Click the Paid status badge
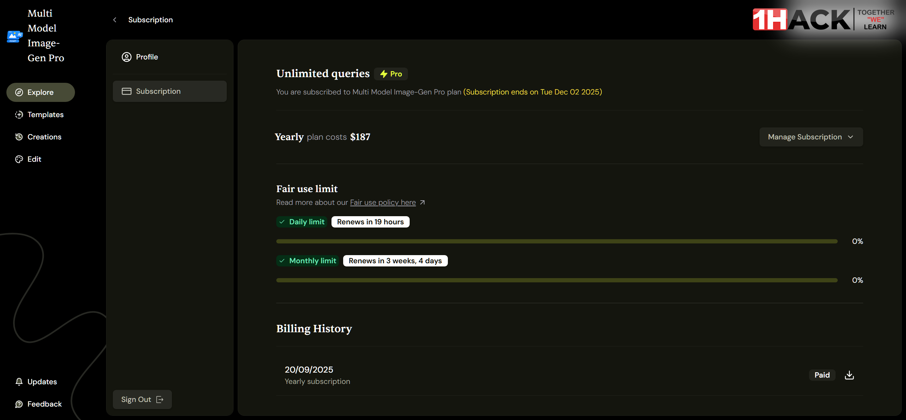Screen dimensions: 906x420 click(x=822, y=375)
